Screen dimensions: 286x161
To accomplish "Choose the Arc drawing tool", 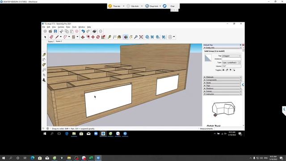I will coord(65,37).
